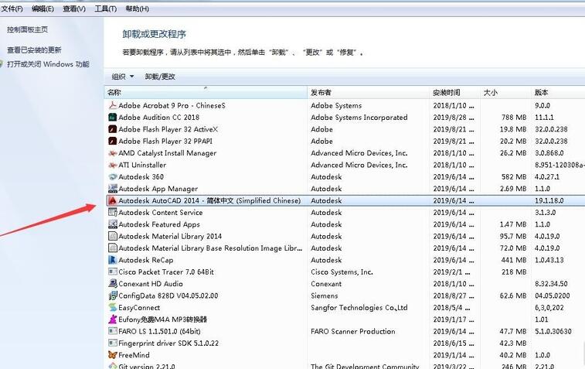The height and width of the screenshot is (369, 585).
Task: Open 打开或关闭 Windows 功能 link
Action: (x=48, y=64)
